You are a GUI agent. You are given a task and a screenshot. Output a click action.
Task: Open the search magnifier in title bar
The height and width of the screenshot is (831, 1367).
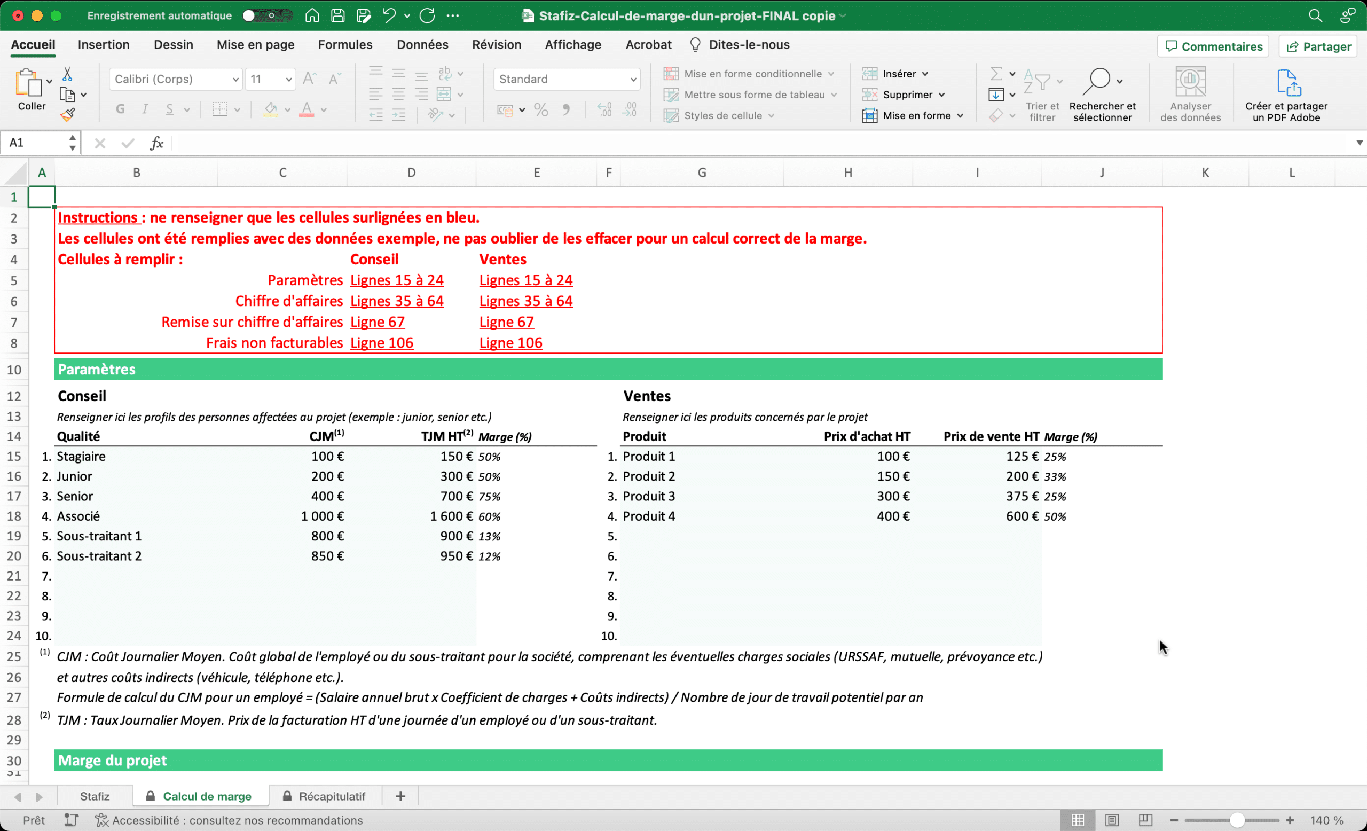pos(1315,15)
